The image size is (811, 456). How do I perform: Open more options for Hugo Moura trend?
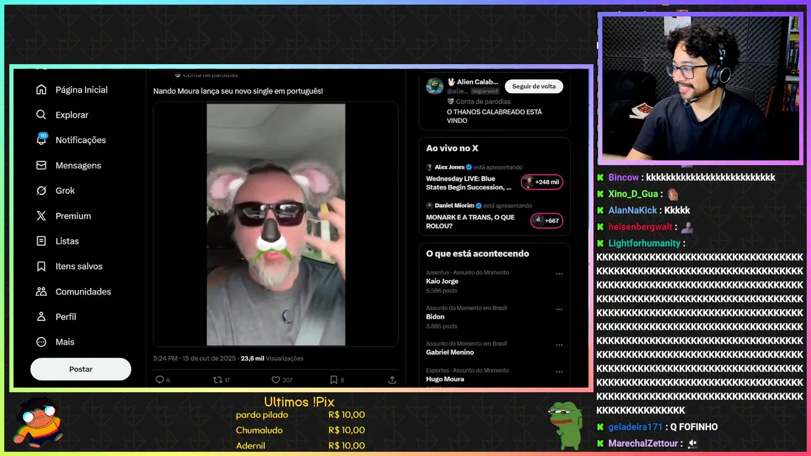click(559, 372)
